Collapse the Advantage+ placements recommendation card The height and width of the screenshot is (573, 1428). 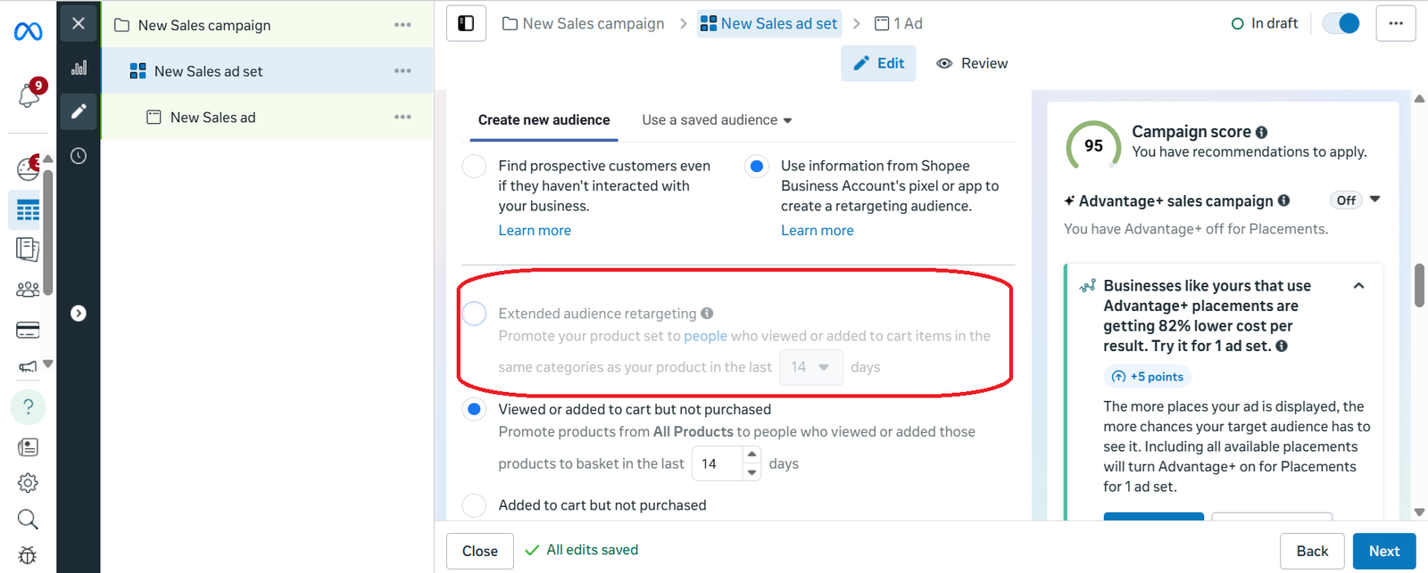[1358, 286]
